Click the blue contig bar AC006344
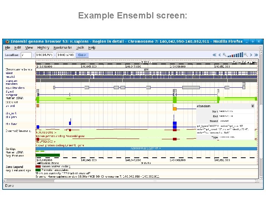The height and width of the screenshot is (199, 266). click(146, 149)
